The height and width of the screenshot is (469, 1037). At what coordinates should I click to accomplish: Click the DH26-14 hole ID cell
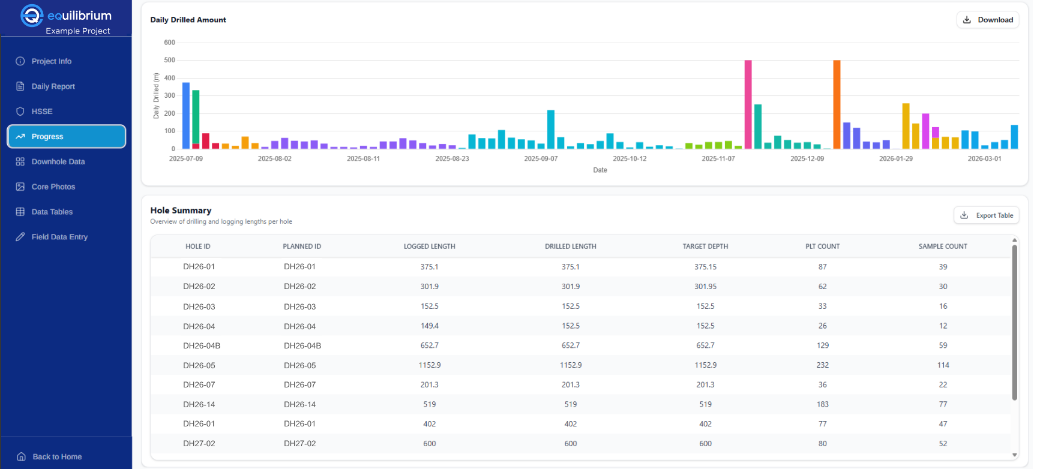click(x=199, y=405)
